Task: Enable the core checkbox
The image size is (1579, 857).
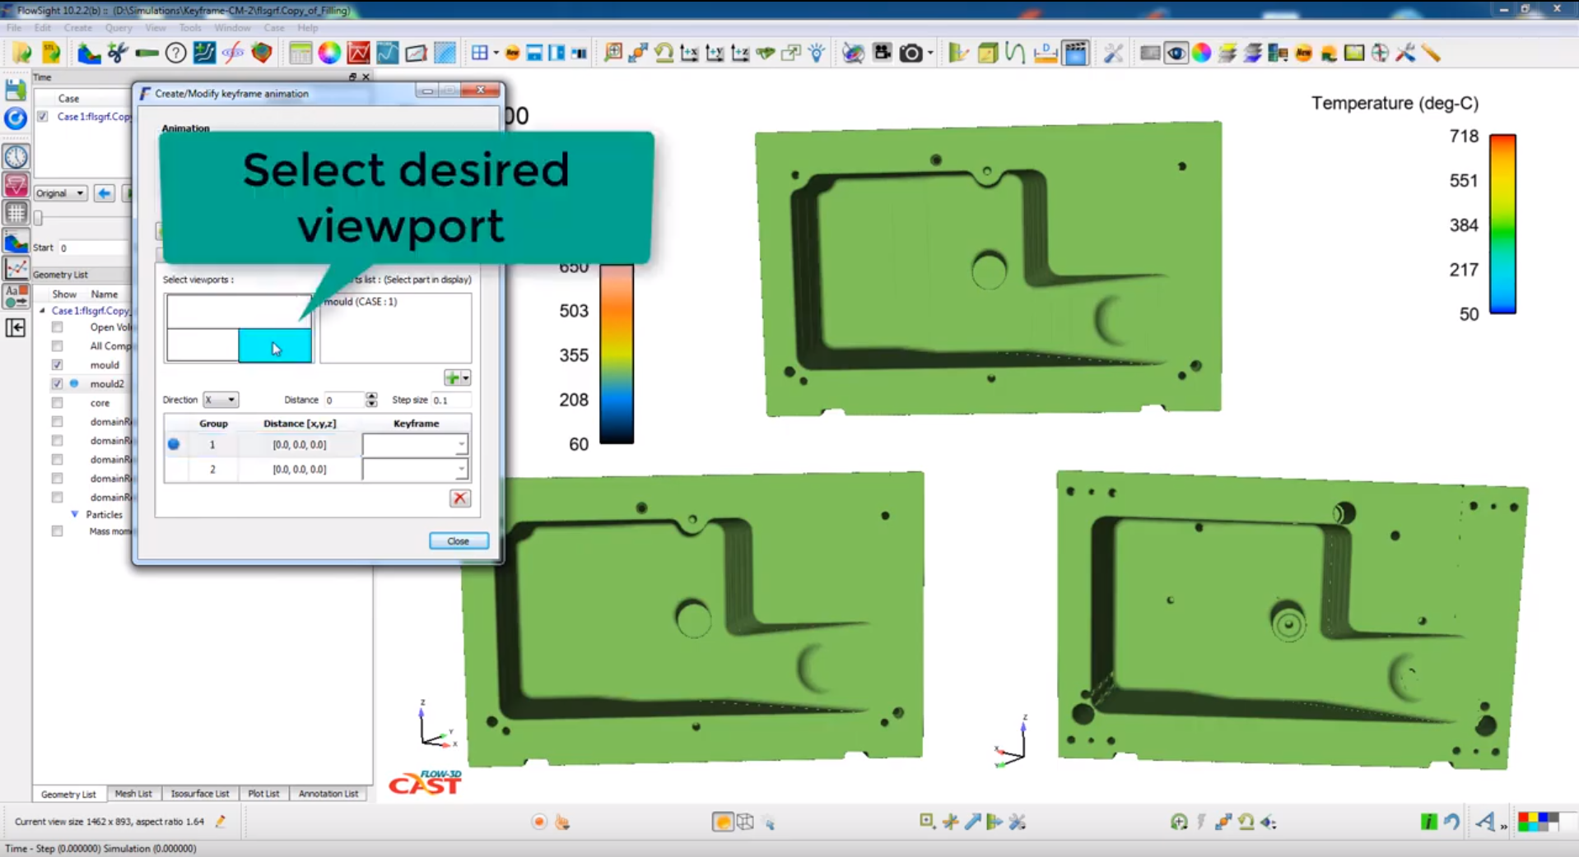Action: (x=57, y=402)
